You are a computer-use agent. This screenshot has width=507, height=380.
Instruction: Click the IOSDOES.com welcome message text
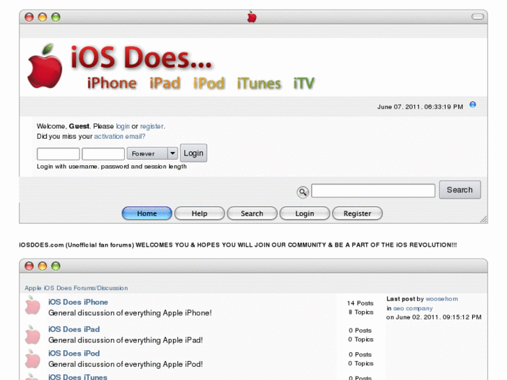238,245
